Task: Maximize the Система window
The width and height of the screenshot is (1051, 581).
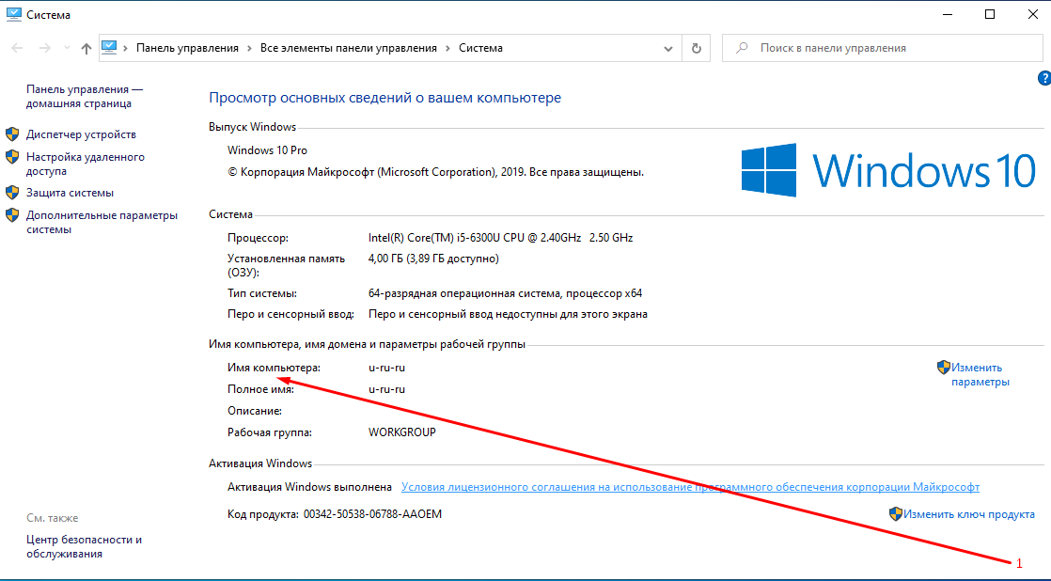Action: click(x=989, y=14)
